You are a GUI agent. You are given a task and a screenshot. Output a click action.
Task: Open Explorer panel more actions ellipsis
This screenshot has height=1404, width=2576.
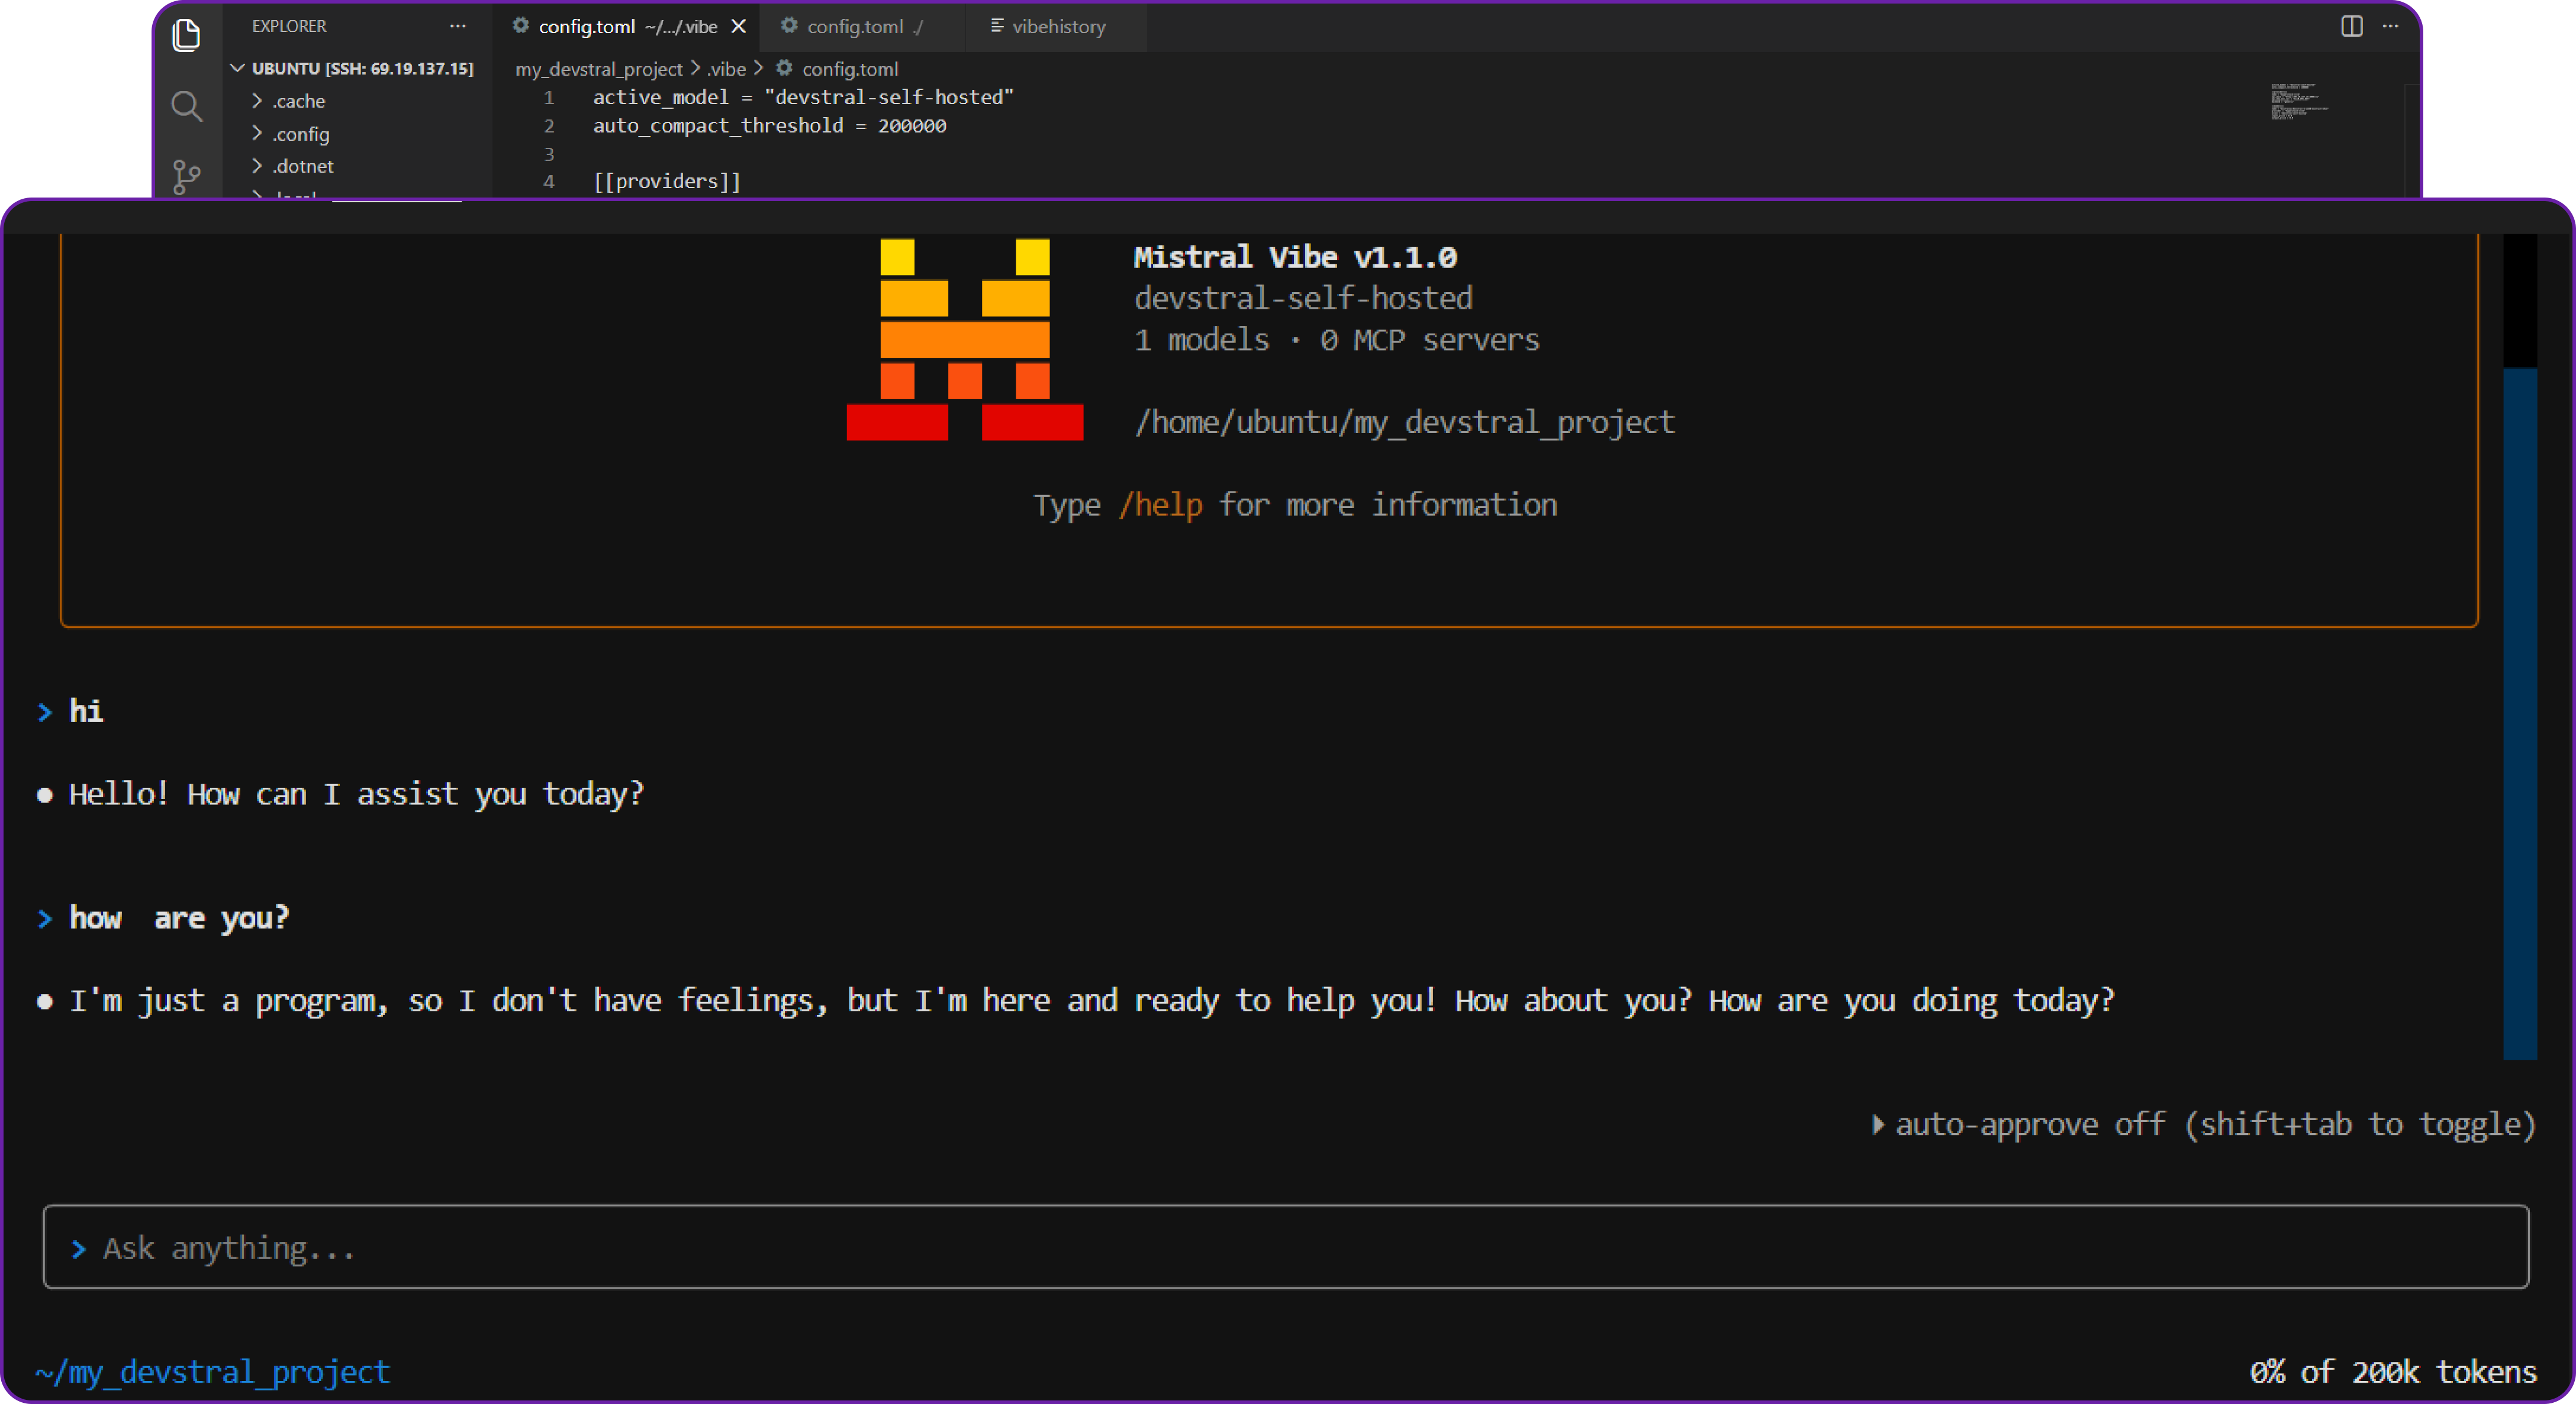click(x=458, y=26)
